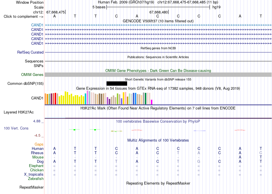The width and height of the screenshot is (272, 194).
Task: Click 'Repeating Elements by RepeatMasker' title
Action: (x=158, y=183)
